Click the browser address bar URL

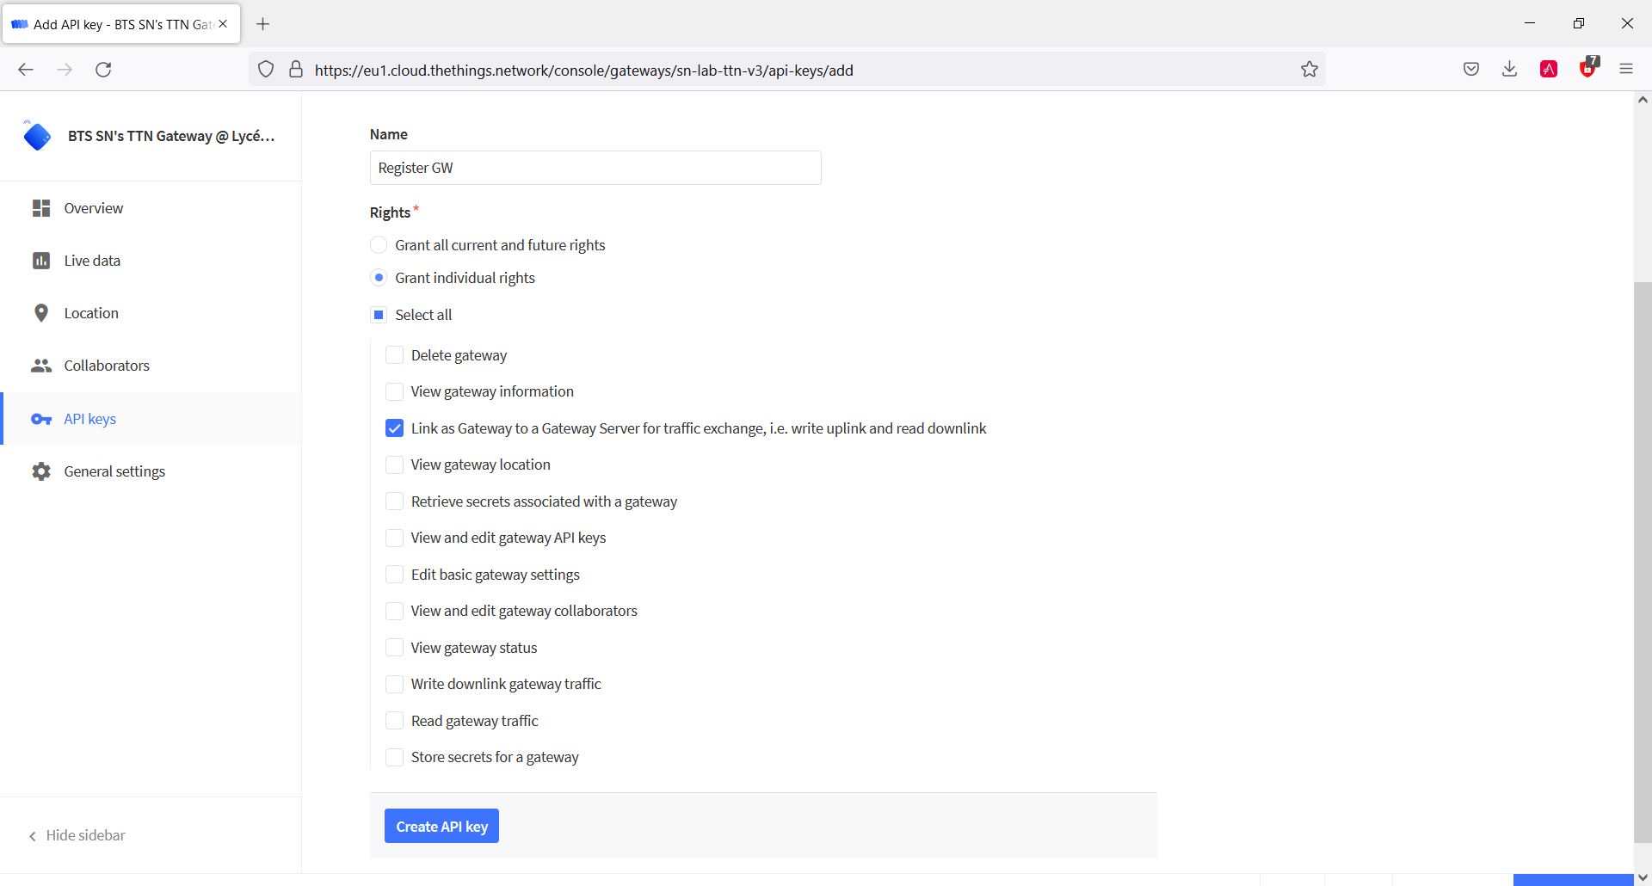tap(584, 71)
